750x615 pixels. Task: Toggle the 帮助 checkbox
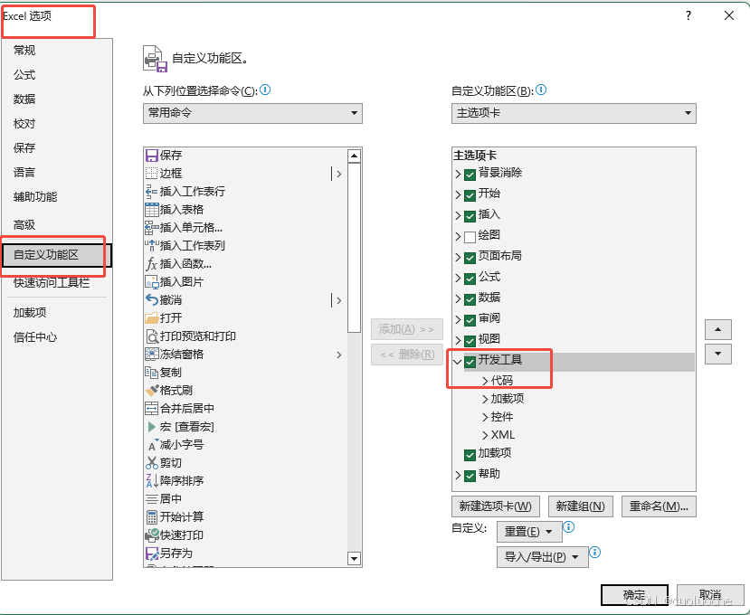pos(470,476)
